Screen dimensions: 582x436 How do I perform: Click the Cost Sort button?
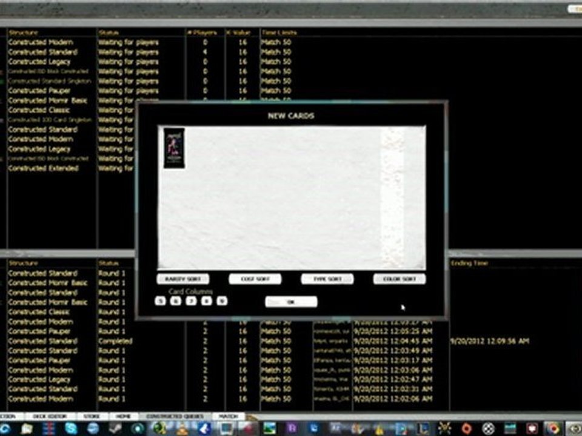tap(255, 279)
